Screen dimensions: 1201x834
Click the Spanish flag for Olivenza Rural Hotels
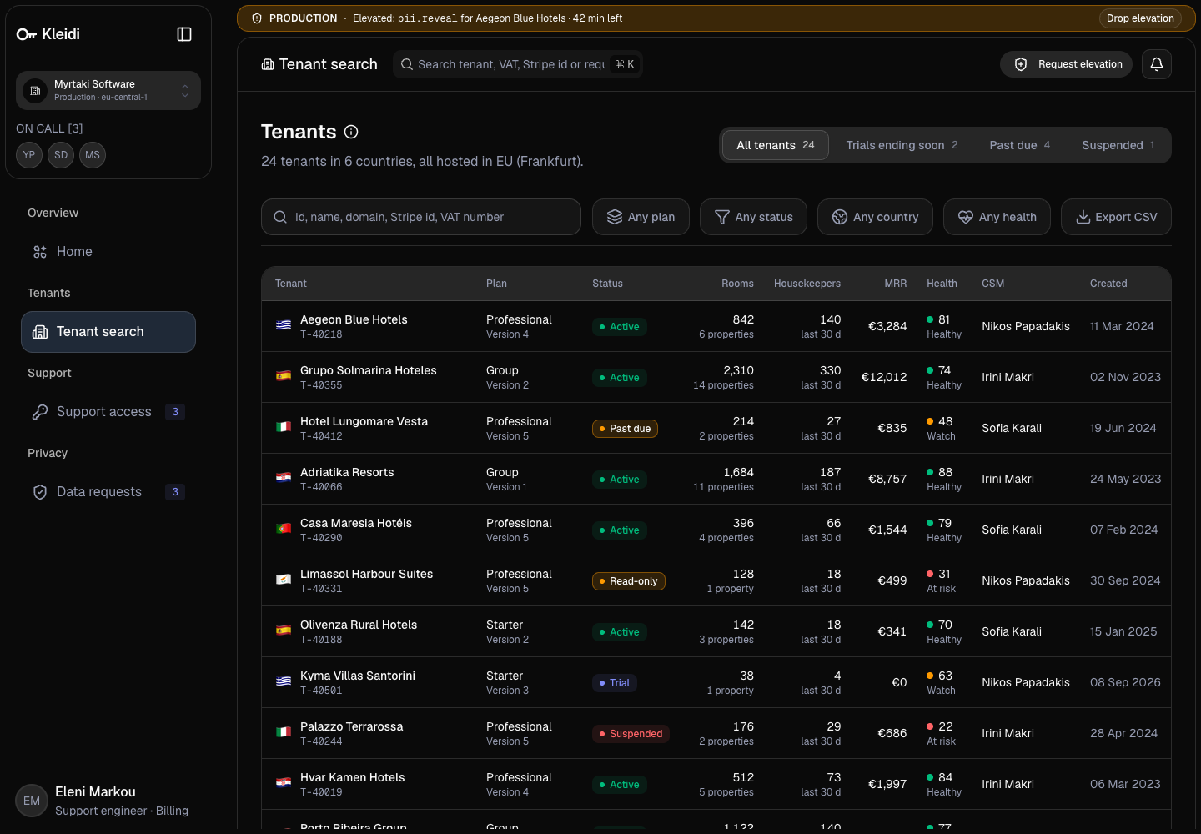coord(284,631)
